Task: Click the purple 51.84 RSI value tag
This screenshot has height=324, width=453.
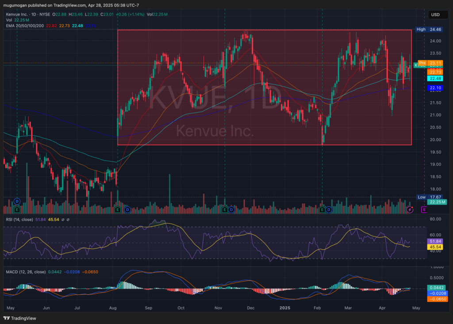Action: coord(435,241)
